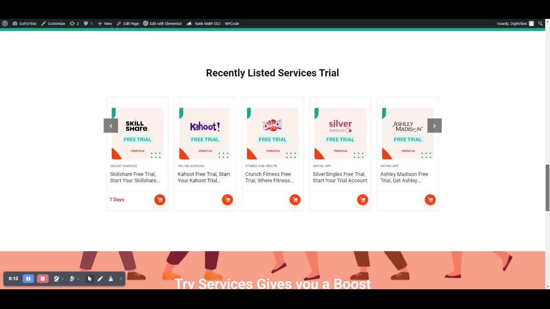Screen dimensions: 550x309
Task: Click Skillshare Free Trial title link
Action: (135, 177)
